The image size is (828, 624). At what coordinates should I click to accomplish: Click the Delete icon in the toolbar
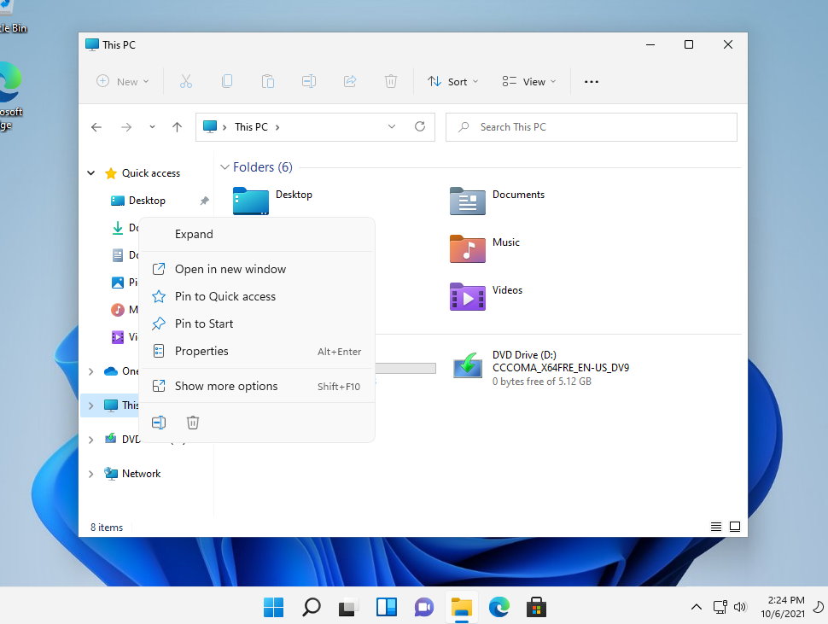[391, 81]
